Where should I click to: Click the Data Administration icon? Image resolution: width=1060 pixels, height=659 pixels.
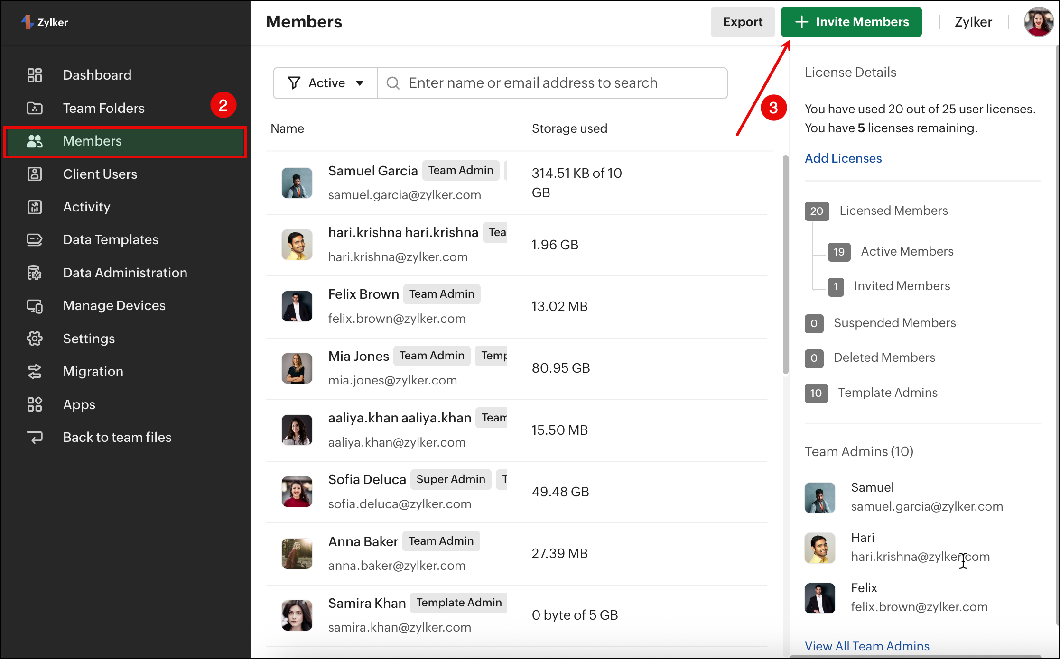pos(34,273)
